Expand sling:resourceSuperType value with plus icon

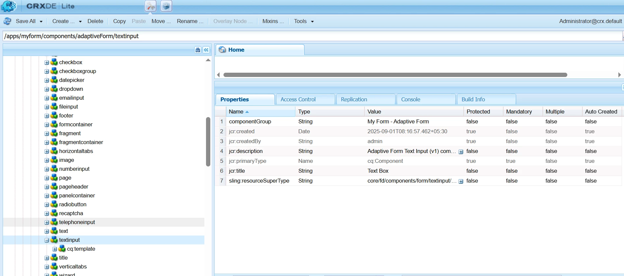(461, 181)
